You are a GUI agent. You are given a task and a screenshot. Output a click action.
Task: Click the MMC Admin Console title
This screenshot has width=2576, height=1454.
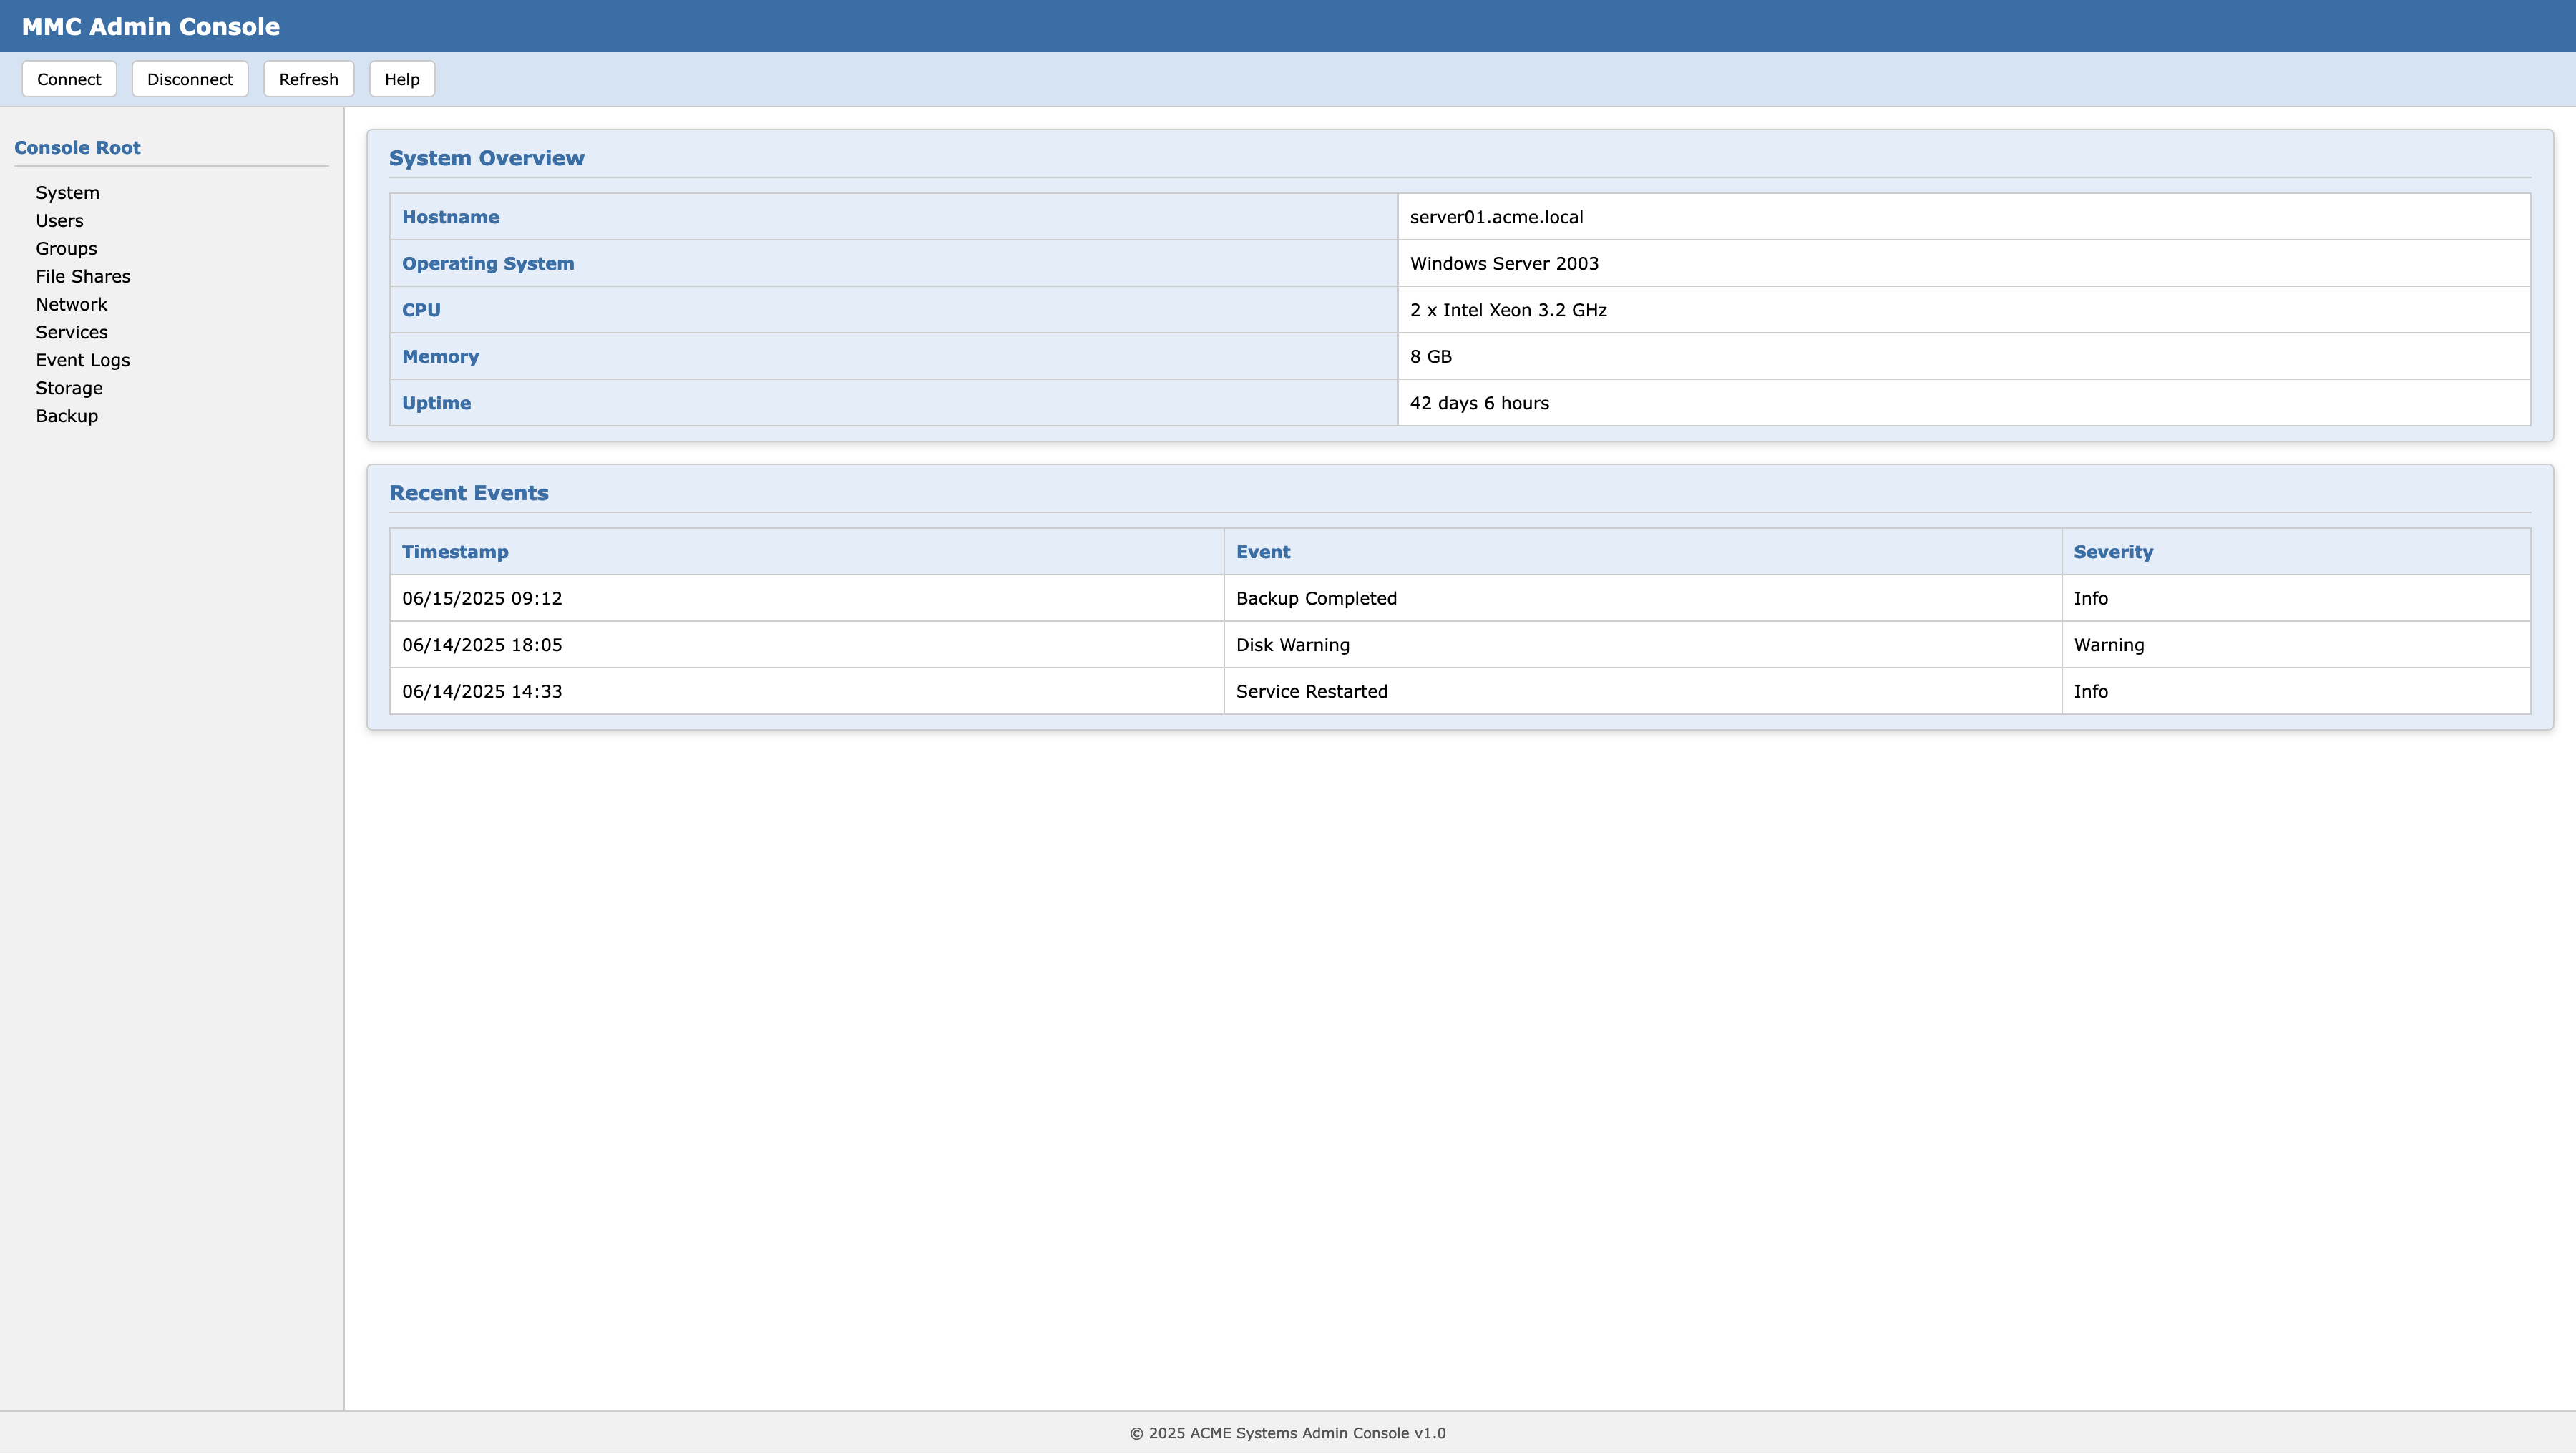coord(150,26)
